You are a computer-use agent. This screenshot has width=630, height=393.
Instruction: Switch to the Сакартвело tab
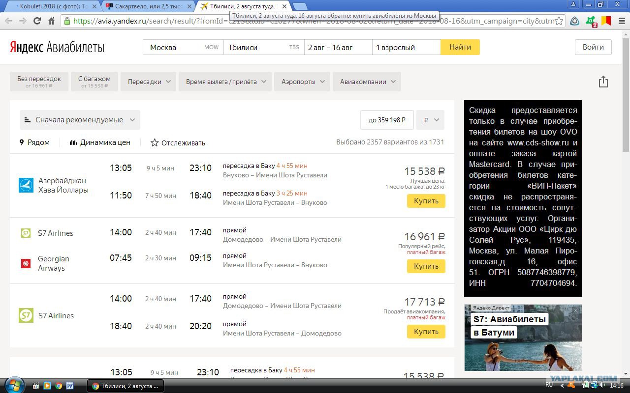[x=148, y=6]
